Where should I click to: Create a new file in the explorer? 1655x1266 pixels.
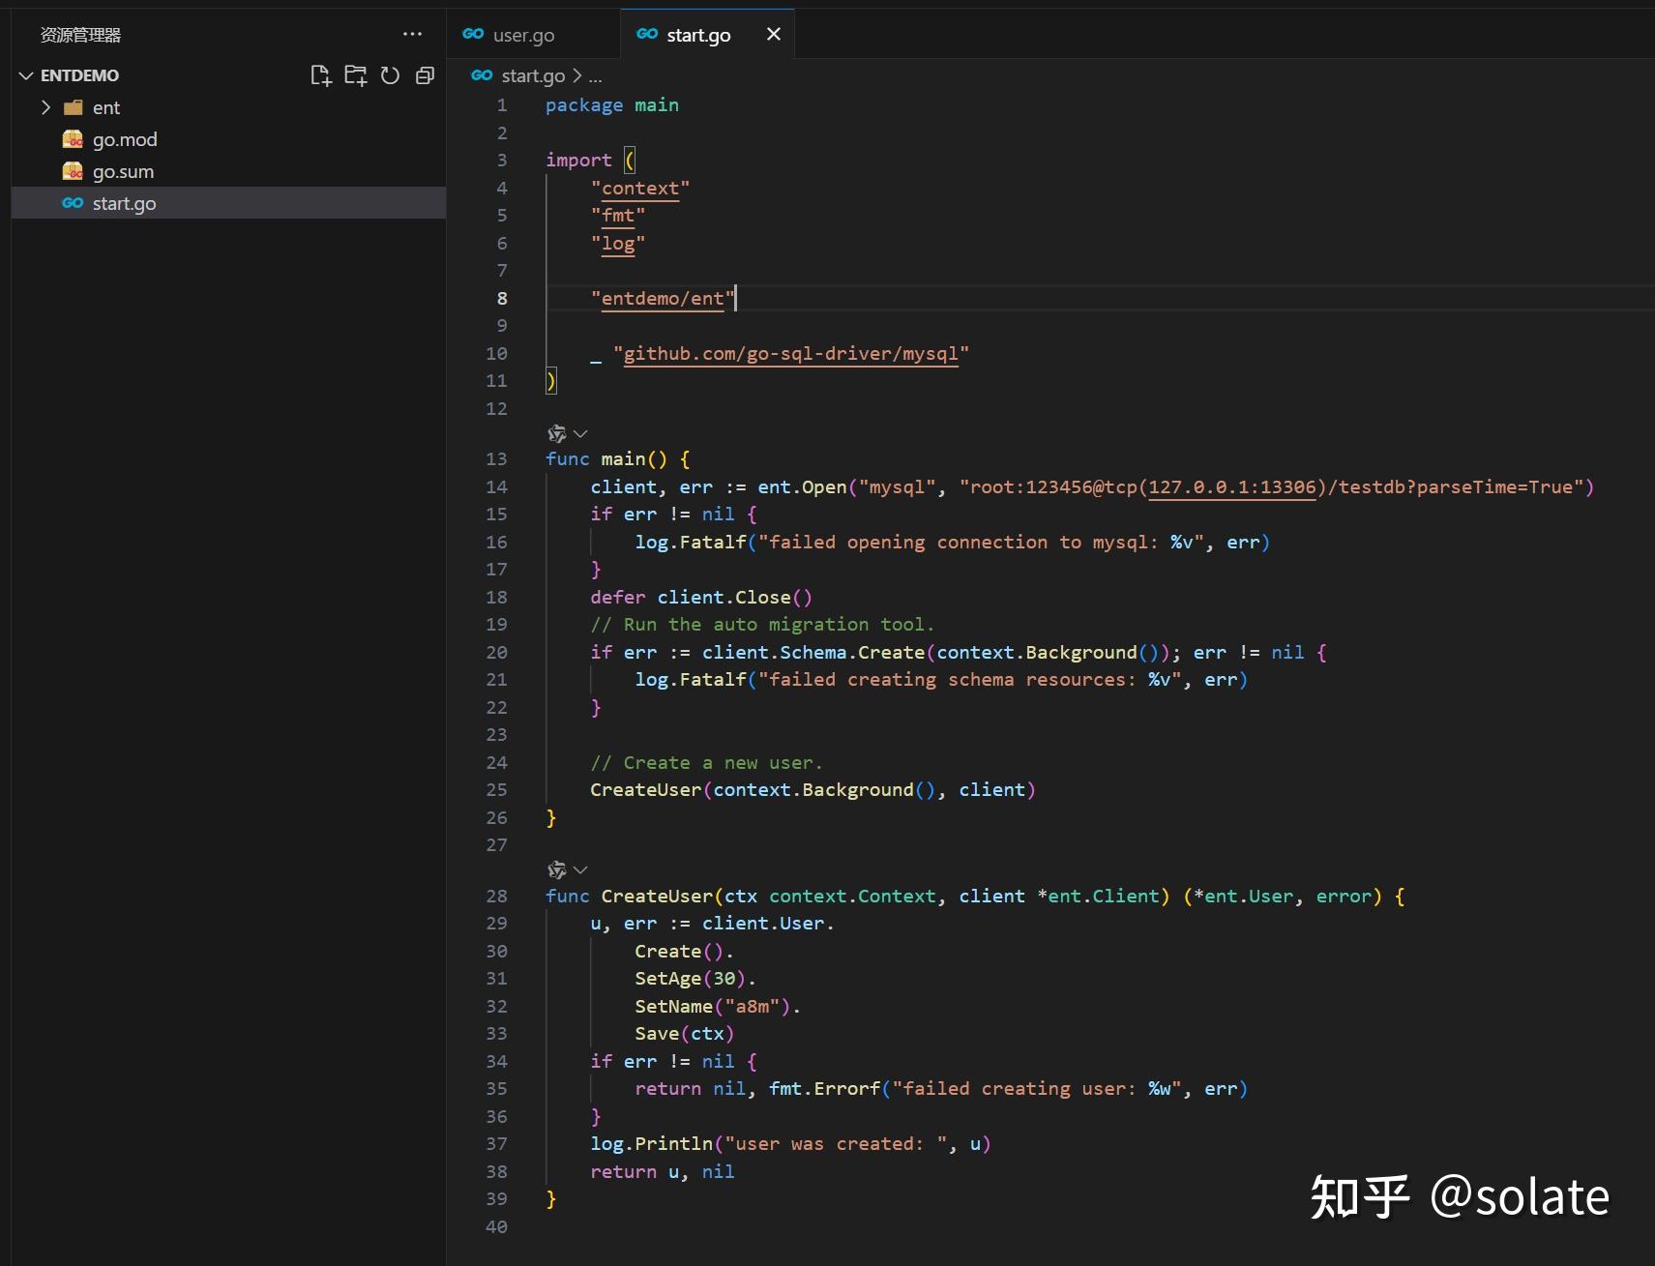321,75
